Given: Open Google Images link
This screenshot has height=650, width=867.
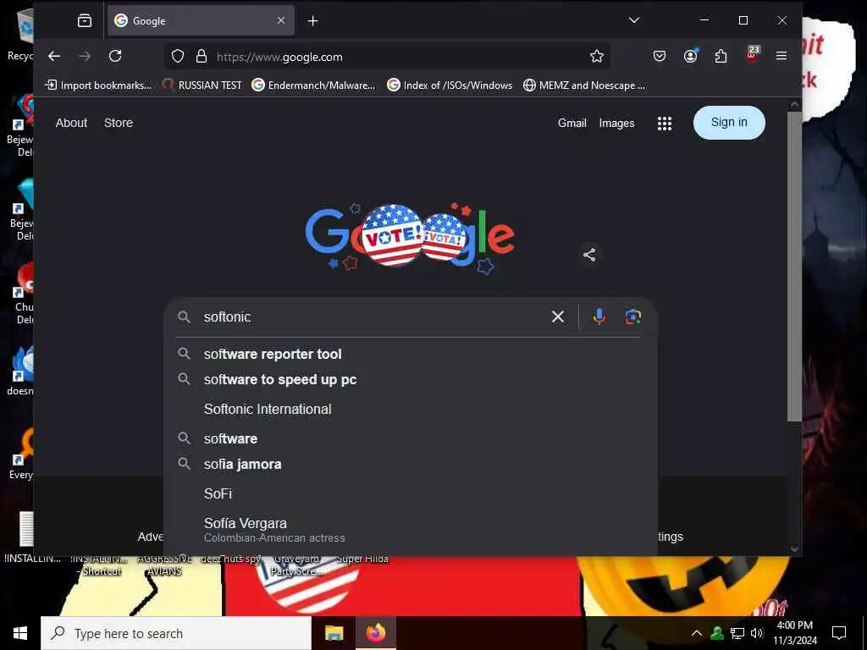Looking at the screenshot, I should [616, 123].
